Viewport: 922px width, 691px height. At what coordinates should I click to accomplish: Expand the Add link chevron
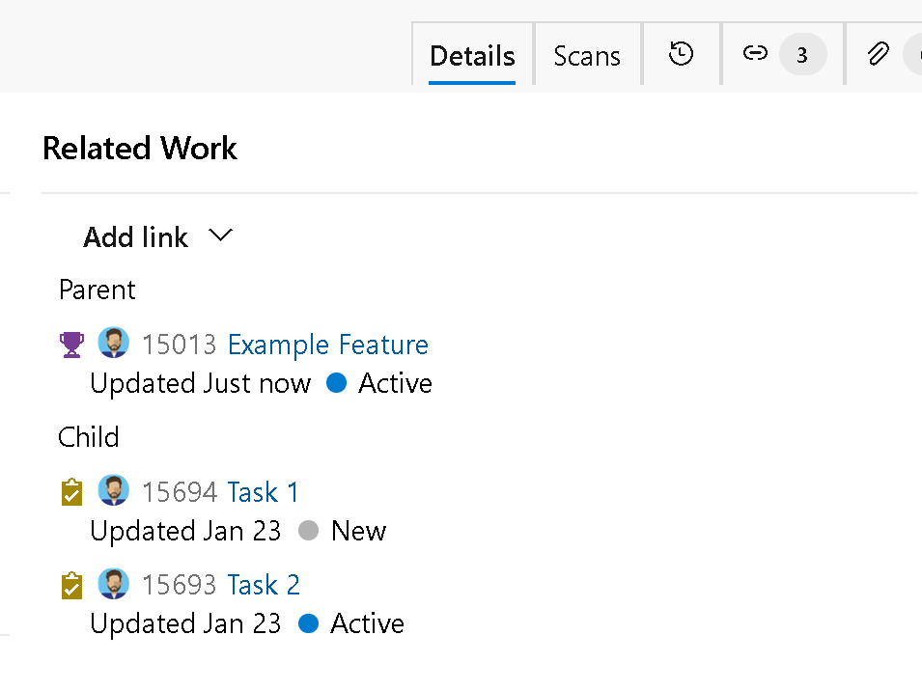pyautogui.click(x=221, y=235)
